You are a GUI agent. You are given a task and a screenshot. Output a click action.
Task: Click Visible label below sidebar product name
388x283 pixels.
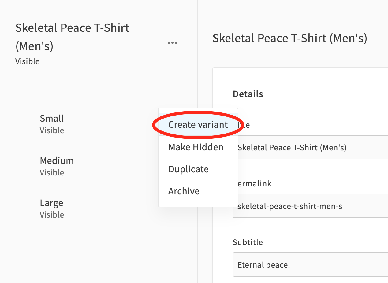[27, 61]
